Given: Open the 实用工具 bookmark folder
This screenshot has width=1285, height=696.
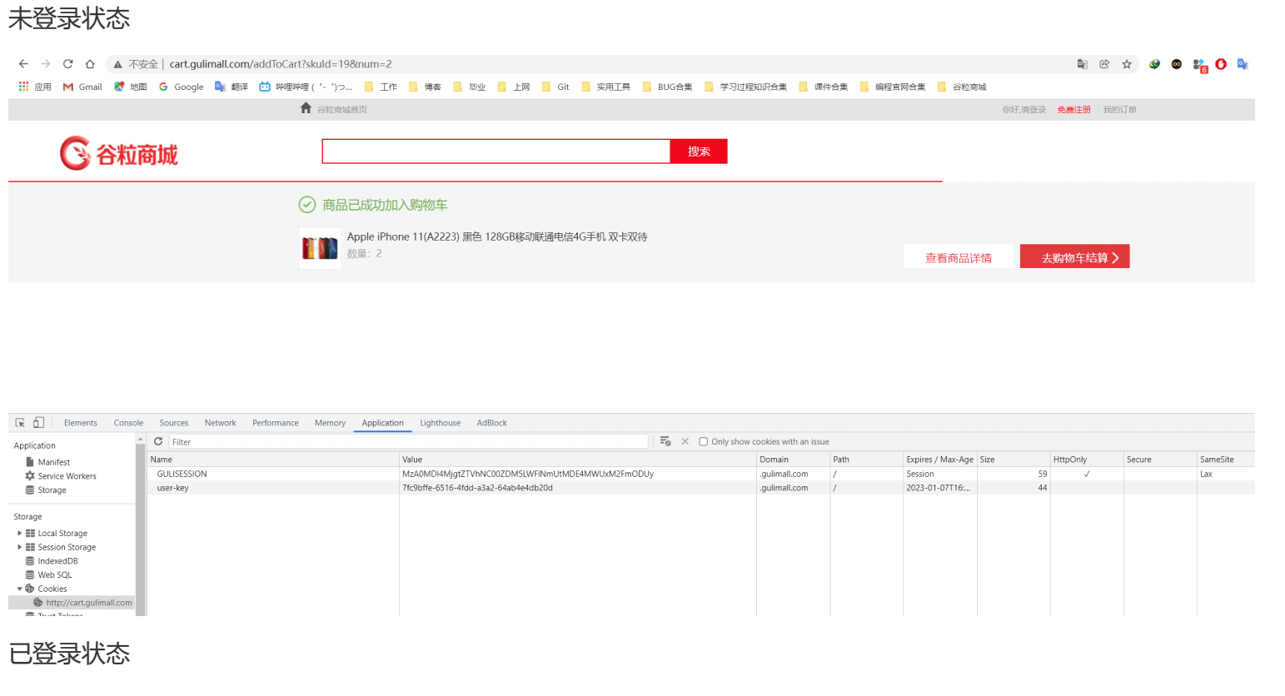Looking at the screenshot, I should 605,87.
